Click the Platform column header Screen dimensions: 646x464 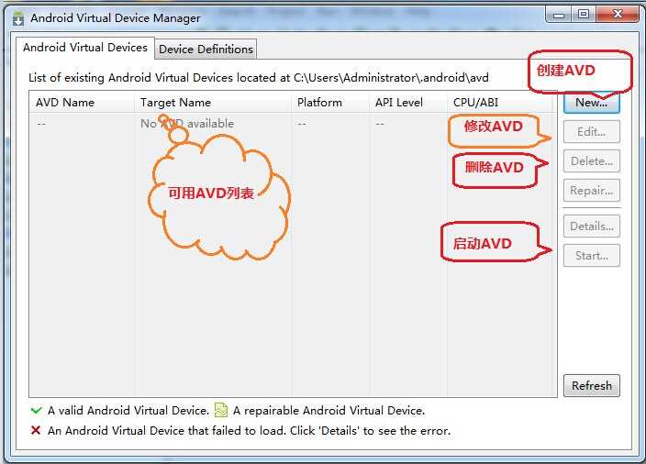tap(330, 102)
